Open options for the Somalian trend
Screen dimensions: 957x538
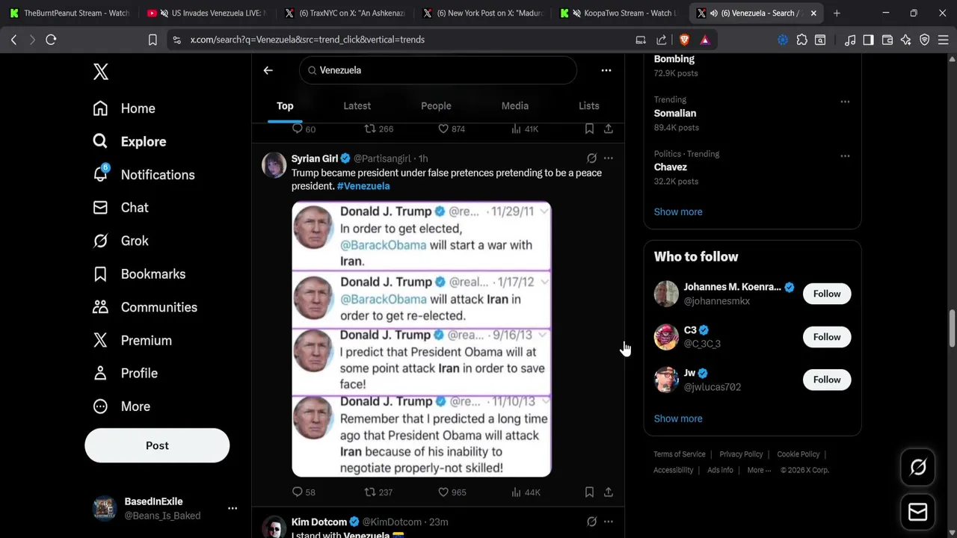coord(845,102)
